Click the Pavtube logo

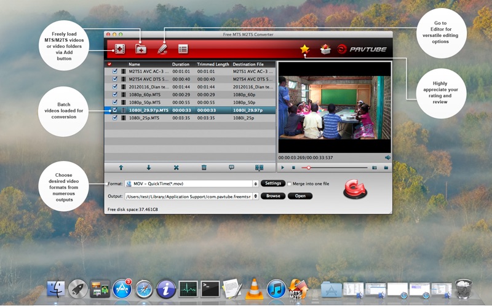tap(362, 49)
